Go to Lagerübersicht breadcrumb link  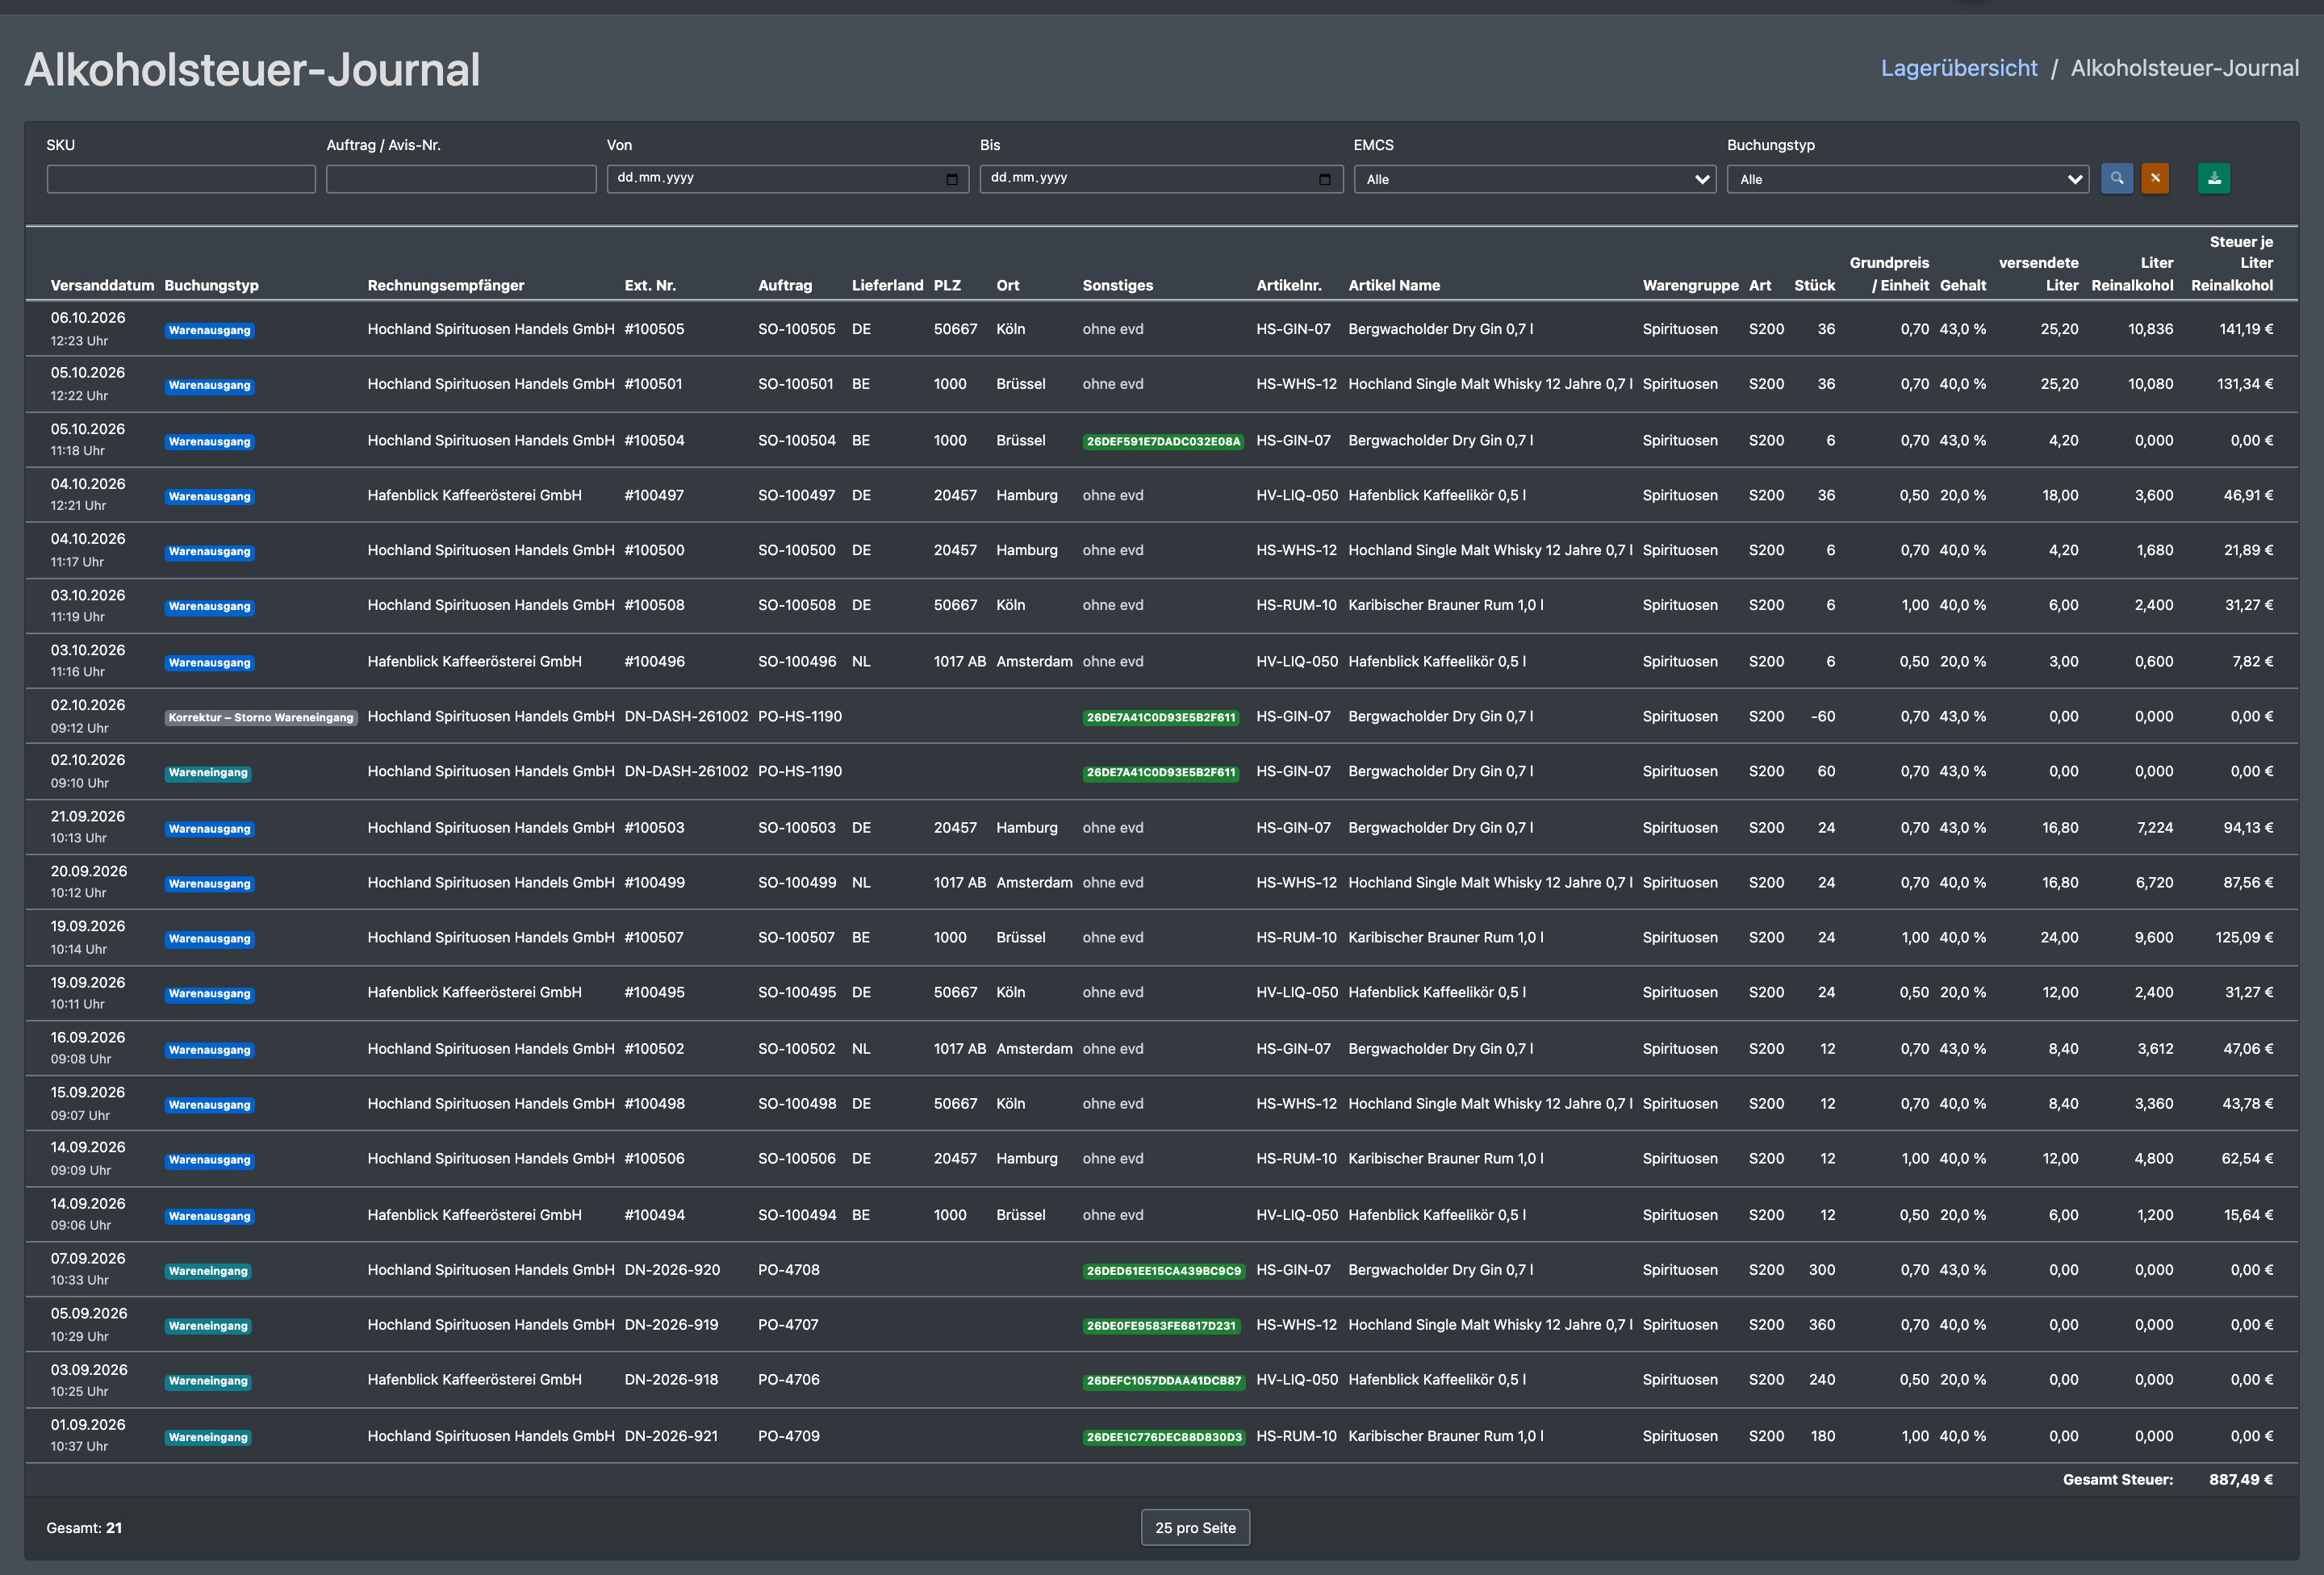click(1958, 68)
